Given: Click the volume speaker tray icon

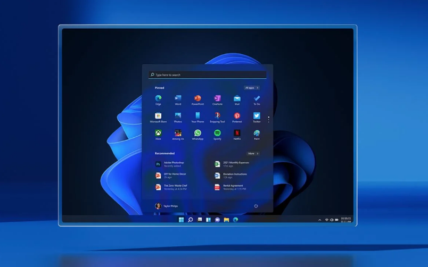Looking at the screenshot, I should pyautogui.click(x=332, y=220).
